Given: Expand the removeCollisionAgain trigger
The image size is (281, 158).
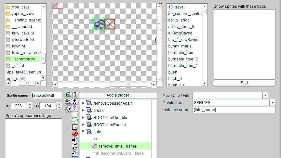Looking at the screenshot, I should coord(83,103).
